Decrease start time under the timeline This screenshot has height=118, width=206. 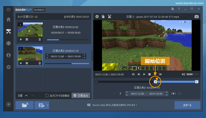click(x=127, y=95)
